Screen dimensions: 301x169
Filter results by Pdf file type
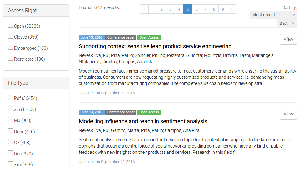click(x=11, y=98)
